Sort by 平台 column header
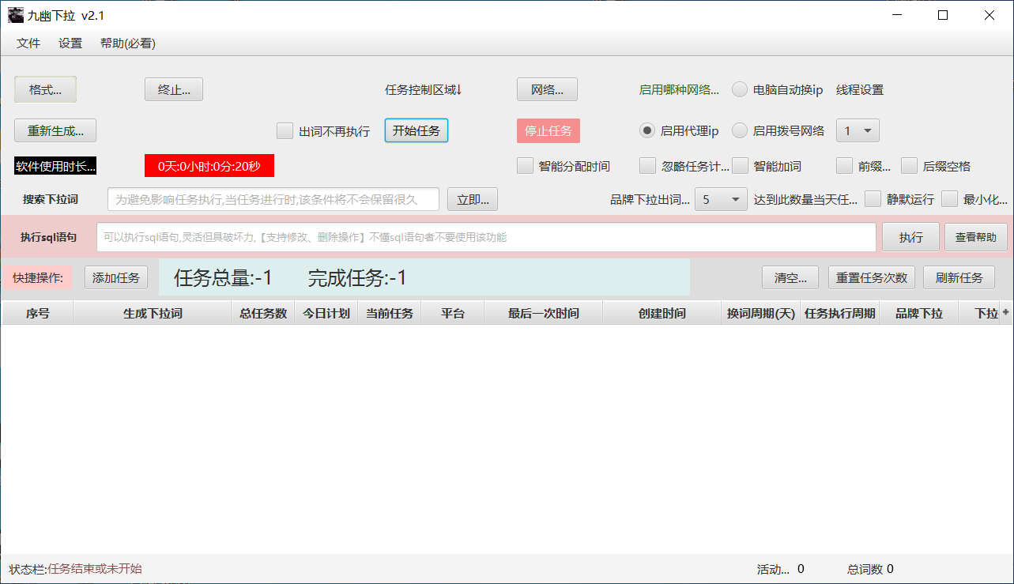Viewport: 1014px width, 584px height. coord(452,313)
